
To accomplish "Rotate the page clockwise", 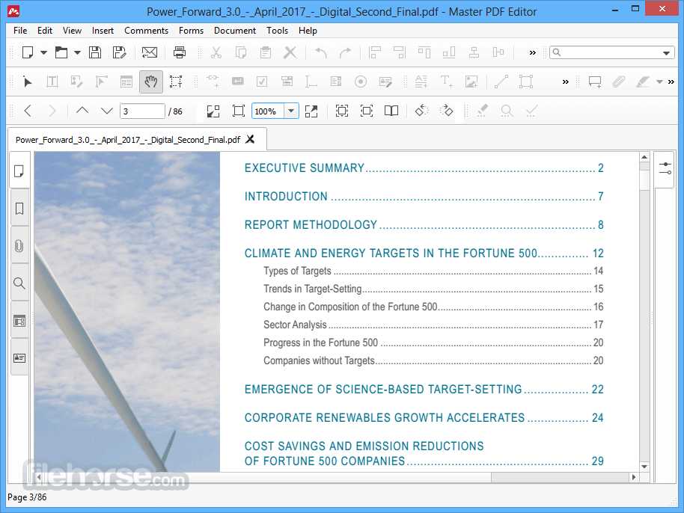I will (x=446, y=111).
